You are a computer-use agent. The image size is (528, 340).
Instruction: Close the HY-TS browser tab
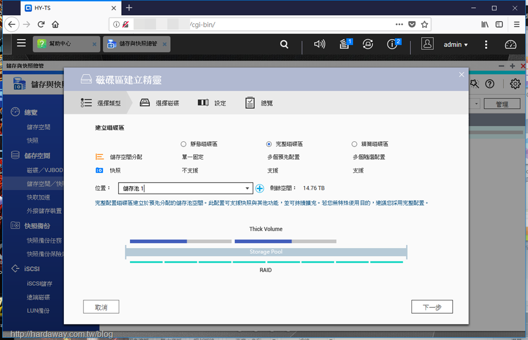coord(114,8)
